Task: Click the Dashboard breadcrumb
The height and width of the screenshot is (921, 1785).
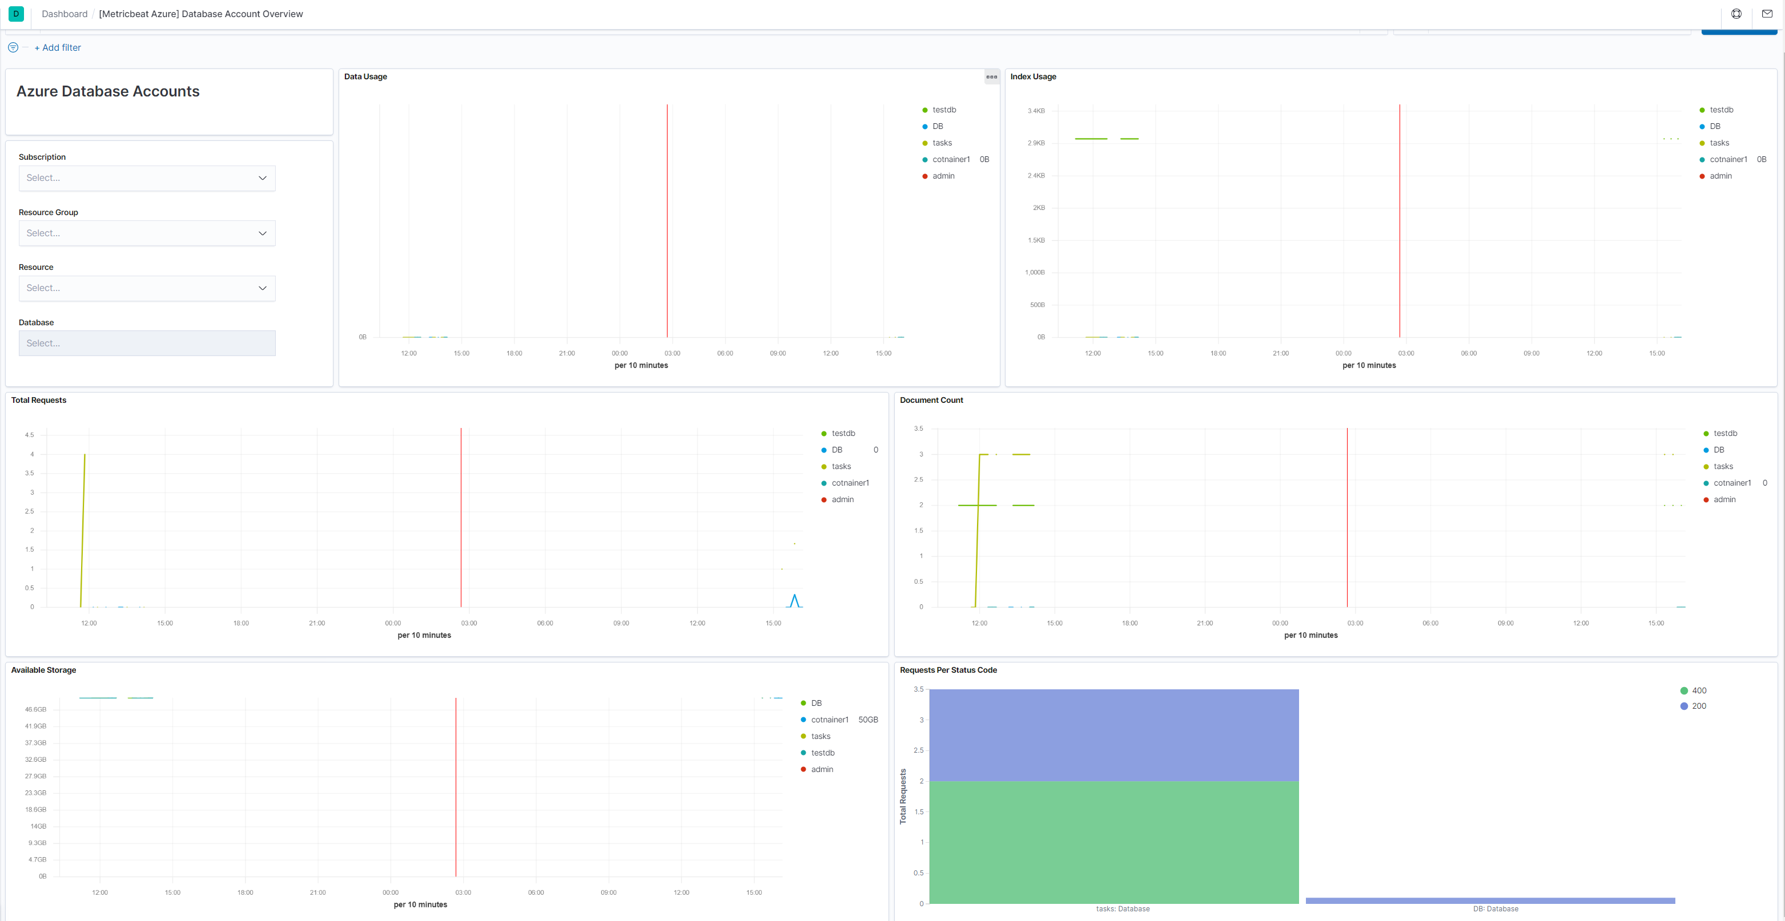Action: pyautogui.click(x=65, y=13)
